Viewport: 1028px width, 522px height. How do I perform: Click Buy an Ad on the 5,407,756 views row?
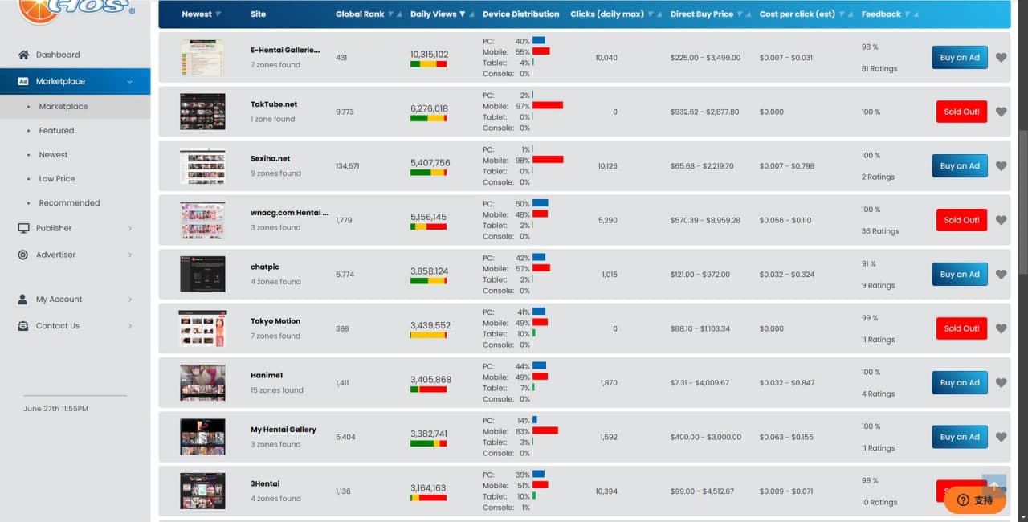(x=960, y=166)
